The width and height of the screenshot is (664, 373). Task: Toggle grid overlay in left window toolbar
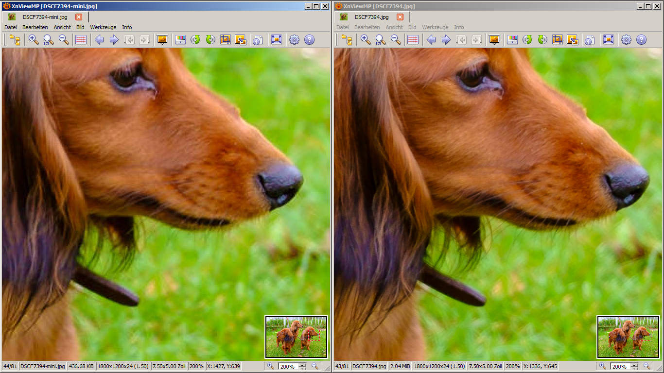tap(81, 40)
